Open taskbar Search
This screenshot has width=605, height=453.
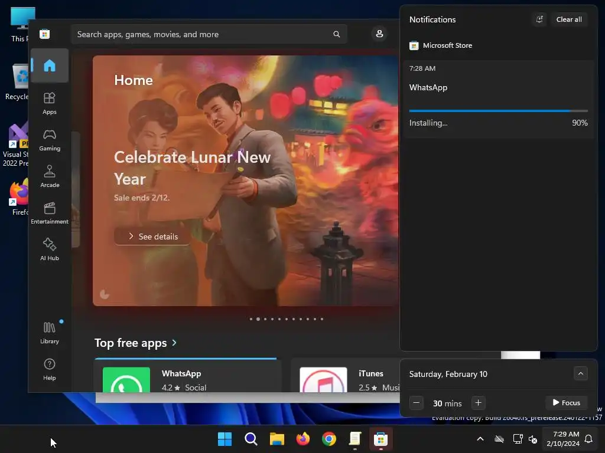pos(251,439)
